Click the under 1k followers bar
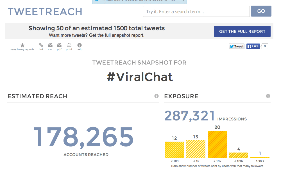Screen dimensions: 281x169 coord(196,149)
